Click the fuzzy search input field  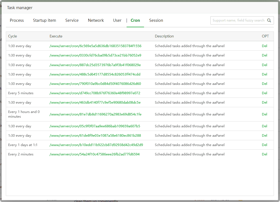(238, 20)
